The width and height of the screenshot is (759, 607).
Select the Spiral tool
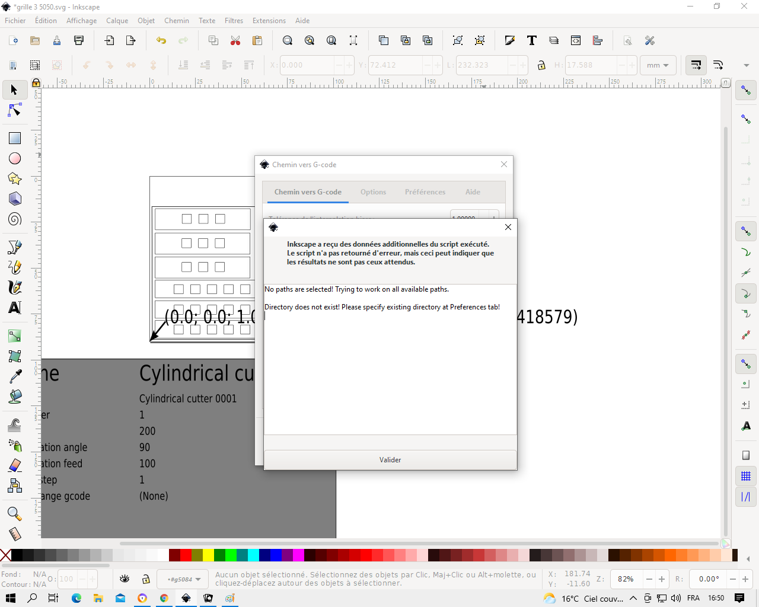pyautogui.click(x=15, y=219)
